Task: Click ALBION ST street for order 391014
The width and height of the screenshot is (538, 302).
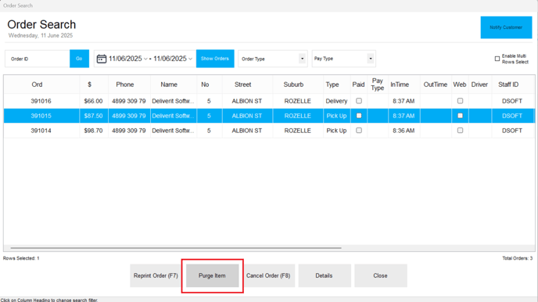Action: (247, 131)
